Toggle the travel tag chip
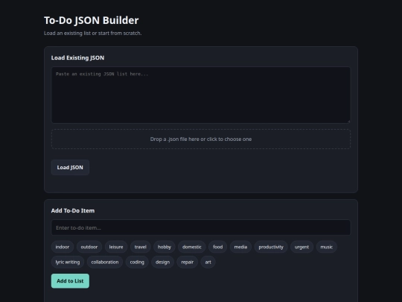The image size is (402, 302). [x=141, y=247]
